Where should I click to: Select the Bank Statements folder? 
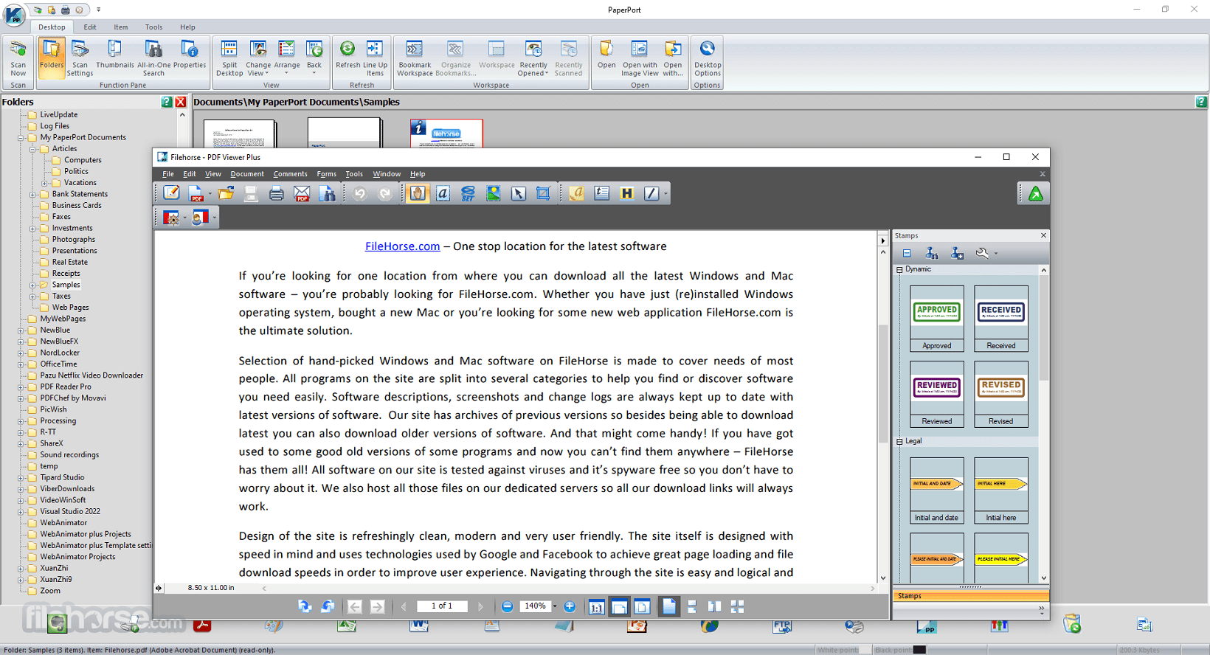[x=80, y=194]
